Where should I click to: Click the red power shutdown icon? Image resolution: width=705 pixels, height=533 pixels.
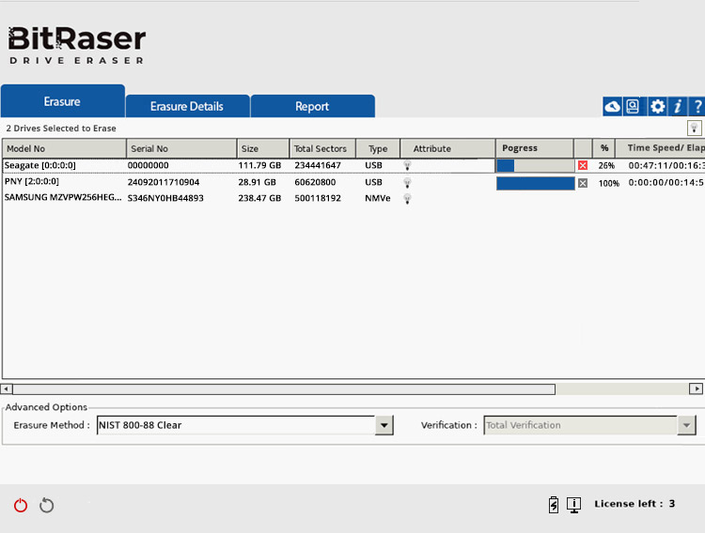pos(21,505)
